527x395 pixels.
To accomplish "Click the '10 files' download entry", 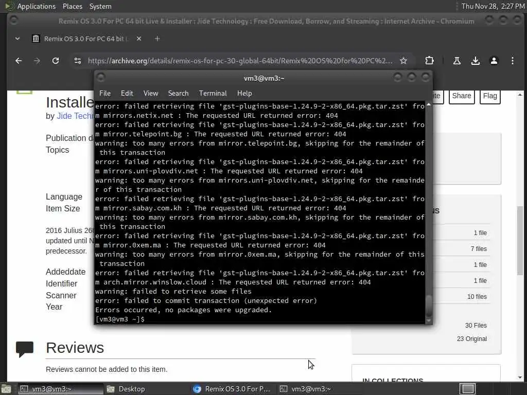I will coord(477,297).
